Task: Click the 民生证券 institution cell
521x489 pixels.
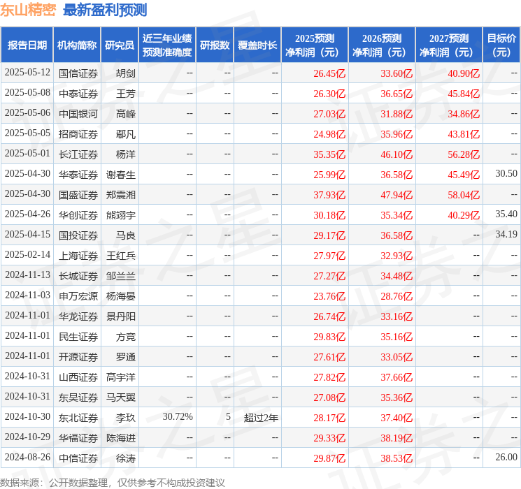Action: click(78, 337)
